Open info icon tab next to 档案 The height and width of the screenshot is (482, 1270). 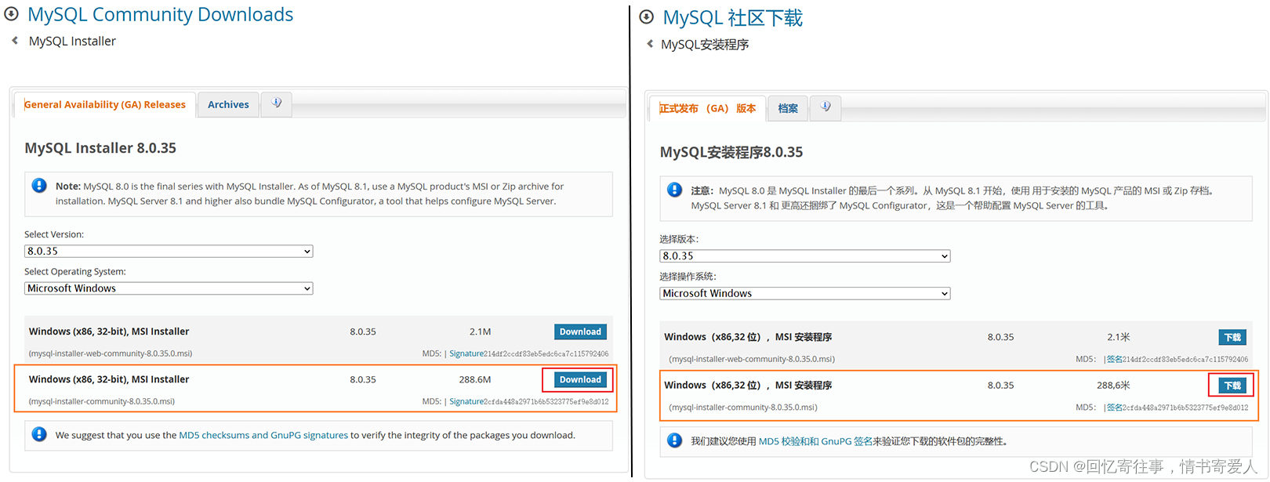(x=825, y=107)
